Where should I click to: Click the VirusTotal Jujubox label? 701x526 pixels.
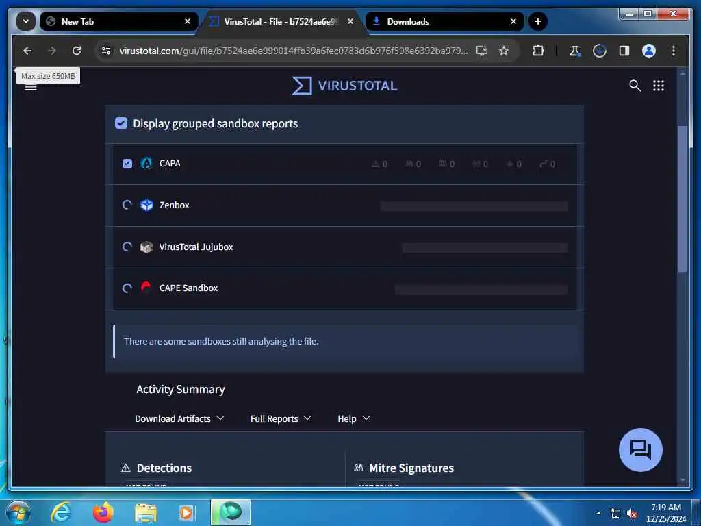pos(196,247)
